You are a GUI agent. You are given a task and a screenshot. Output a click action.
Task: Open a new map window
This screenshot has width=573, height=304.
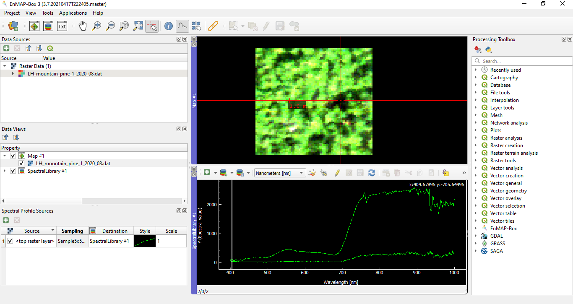34,26
